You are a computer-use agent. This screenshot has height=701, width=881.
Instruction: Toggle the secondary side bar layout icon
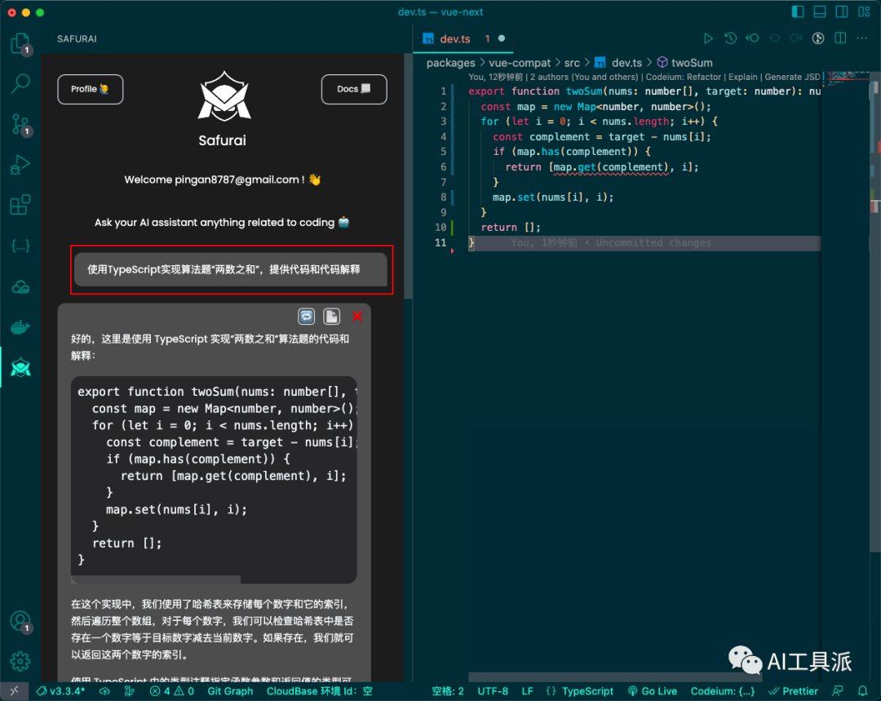tap(842, 11)
